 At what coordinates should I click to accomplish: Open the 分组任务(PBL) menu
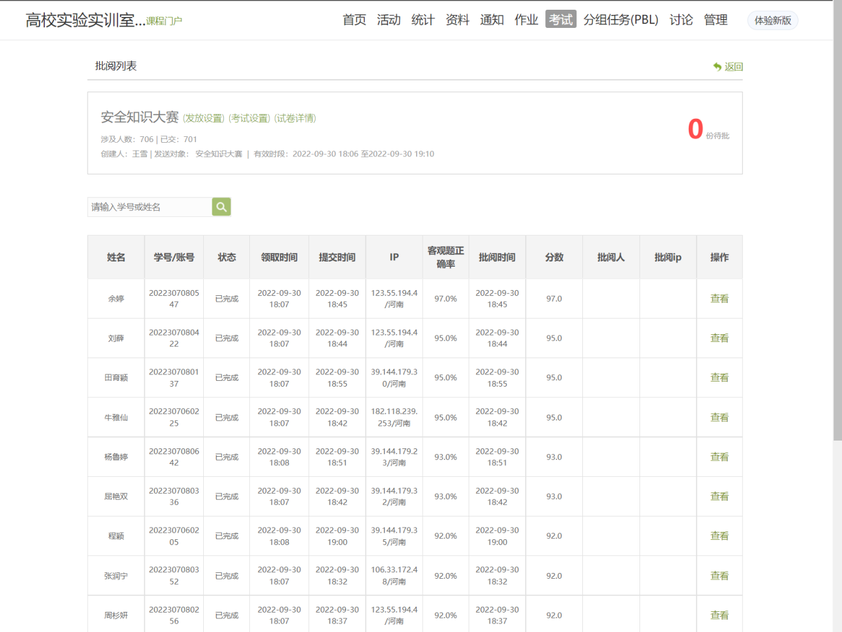coord(621,20)
